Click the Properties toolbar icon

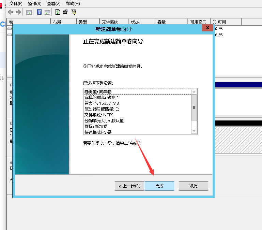click(66, 12)
